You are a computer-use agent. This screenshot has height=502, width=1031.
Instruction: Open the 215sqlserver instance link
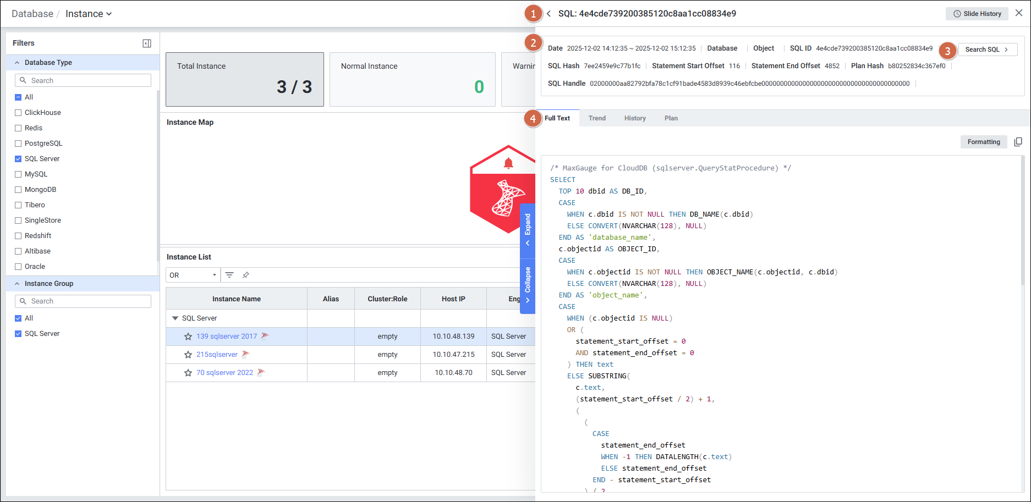(x=217, y=355)
